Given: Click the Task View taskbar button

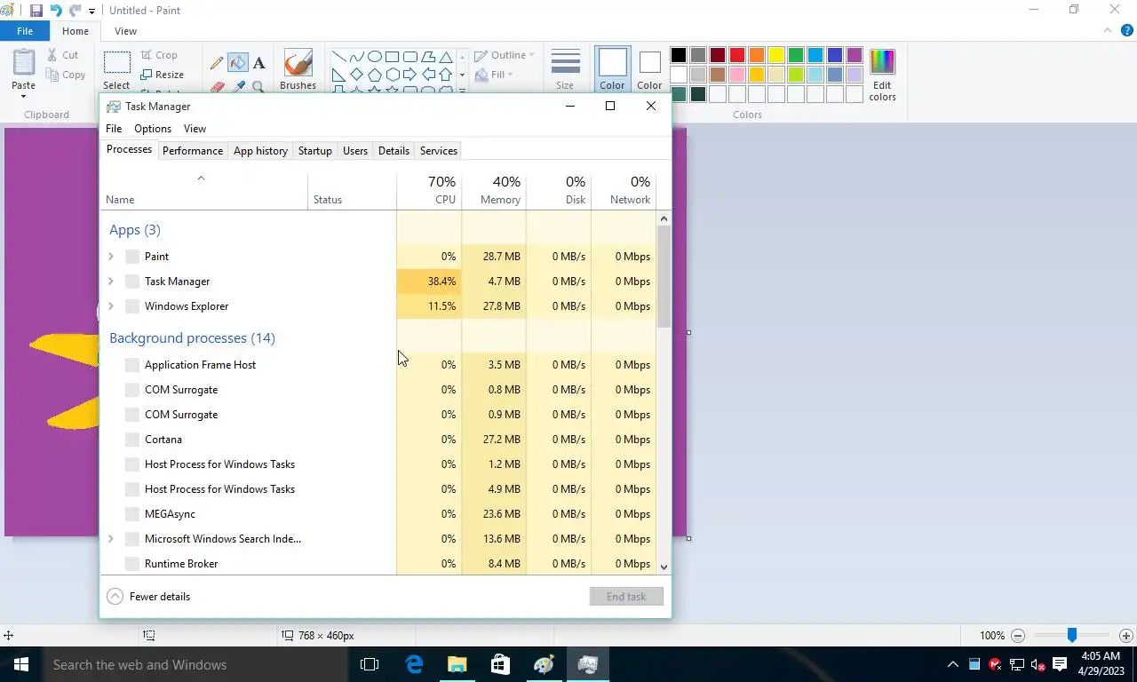Looking at the screenshot, I should tap(370, 664).
